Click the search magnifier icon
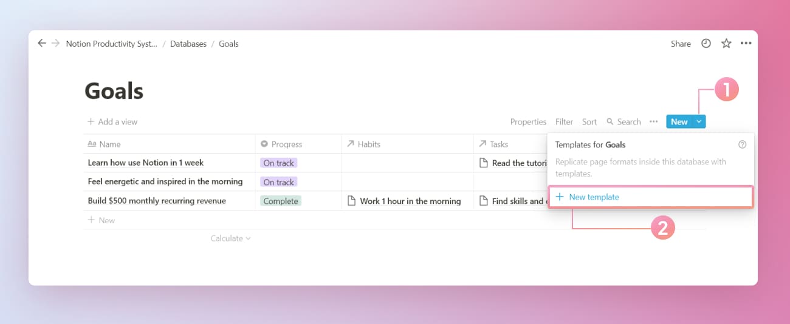This screenshot has height=324, width=790. 610,122
